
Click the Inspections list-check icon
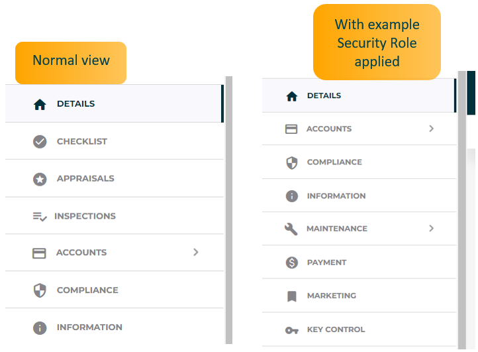click(x=40, y=216)
